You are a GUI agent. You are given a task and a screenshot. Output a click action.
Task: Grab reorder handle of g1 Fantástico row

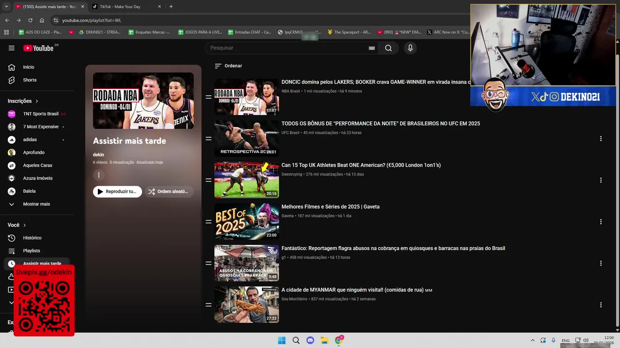208,263
